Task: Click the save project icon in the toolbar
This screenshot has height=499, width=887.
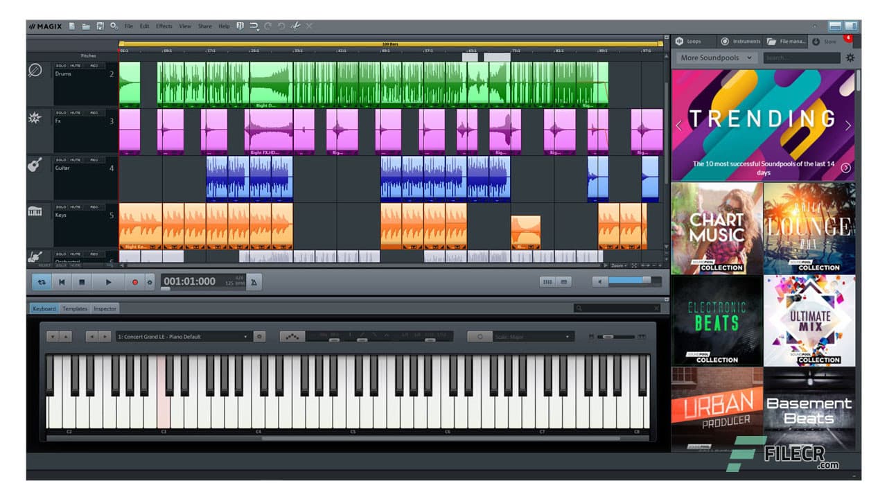Action: click(x=99, y=26)
